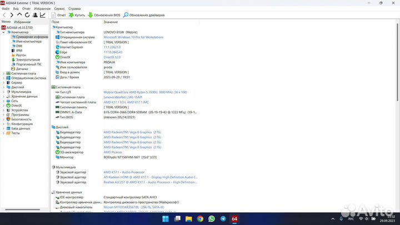400x225 pixels.
Task: Expand the DirectX tree node
Action: pos(3,106)
